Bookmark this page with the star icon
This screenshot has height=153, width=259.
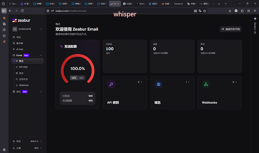205,11
